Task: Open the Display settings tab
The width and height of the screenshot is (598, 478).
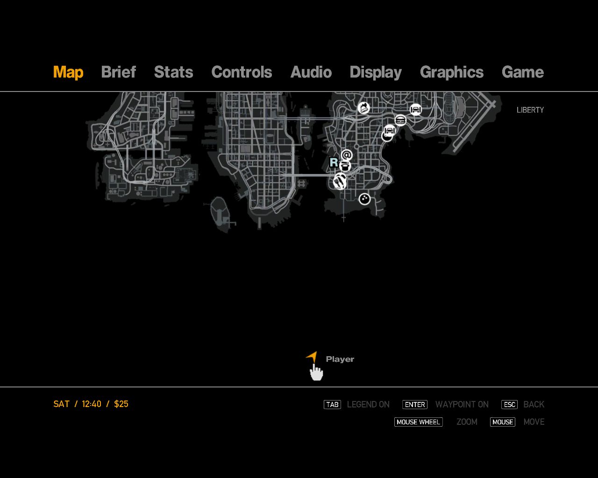Action: click(376, 72)
